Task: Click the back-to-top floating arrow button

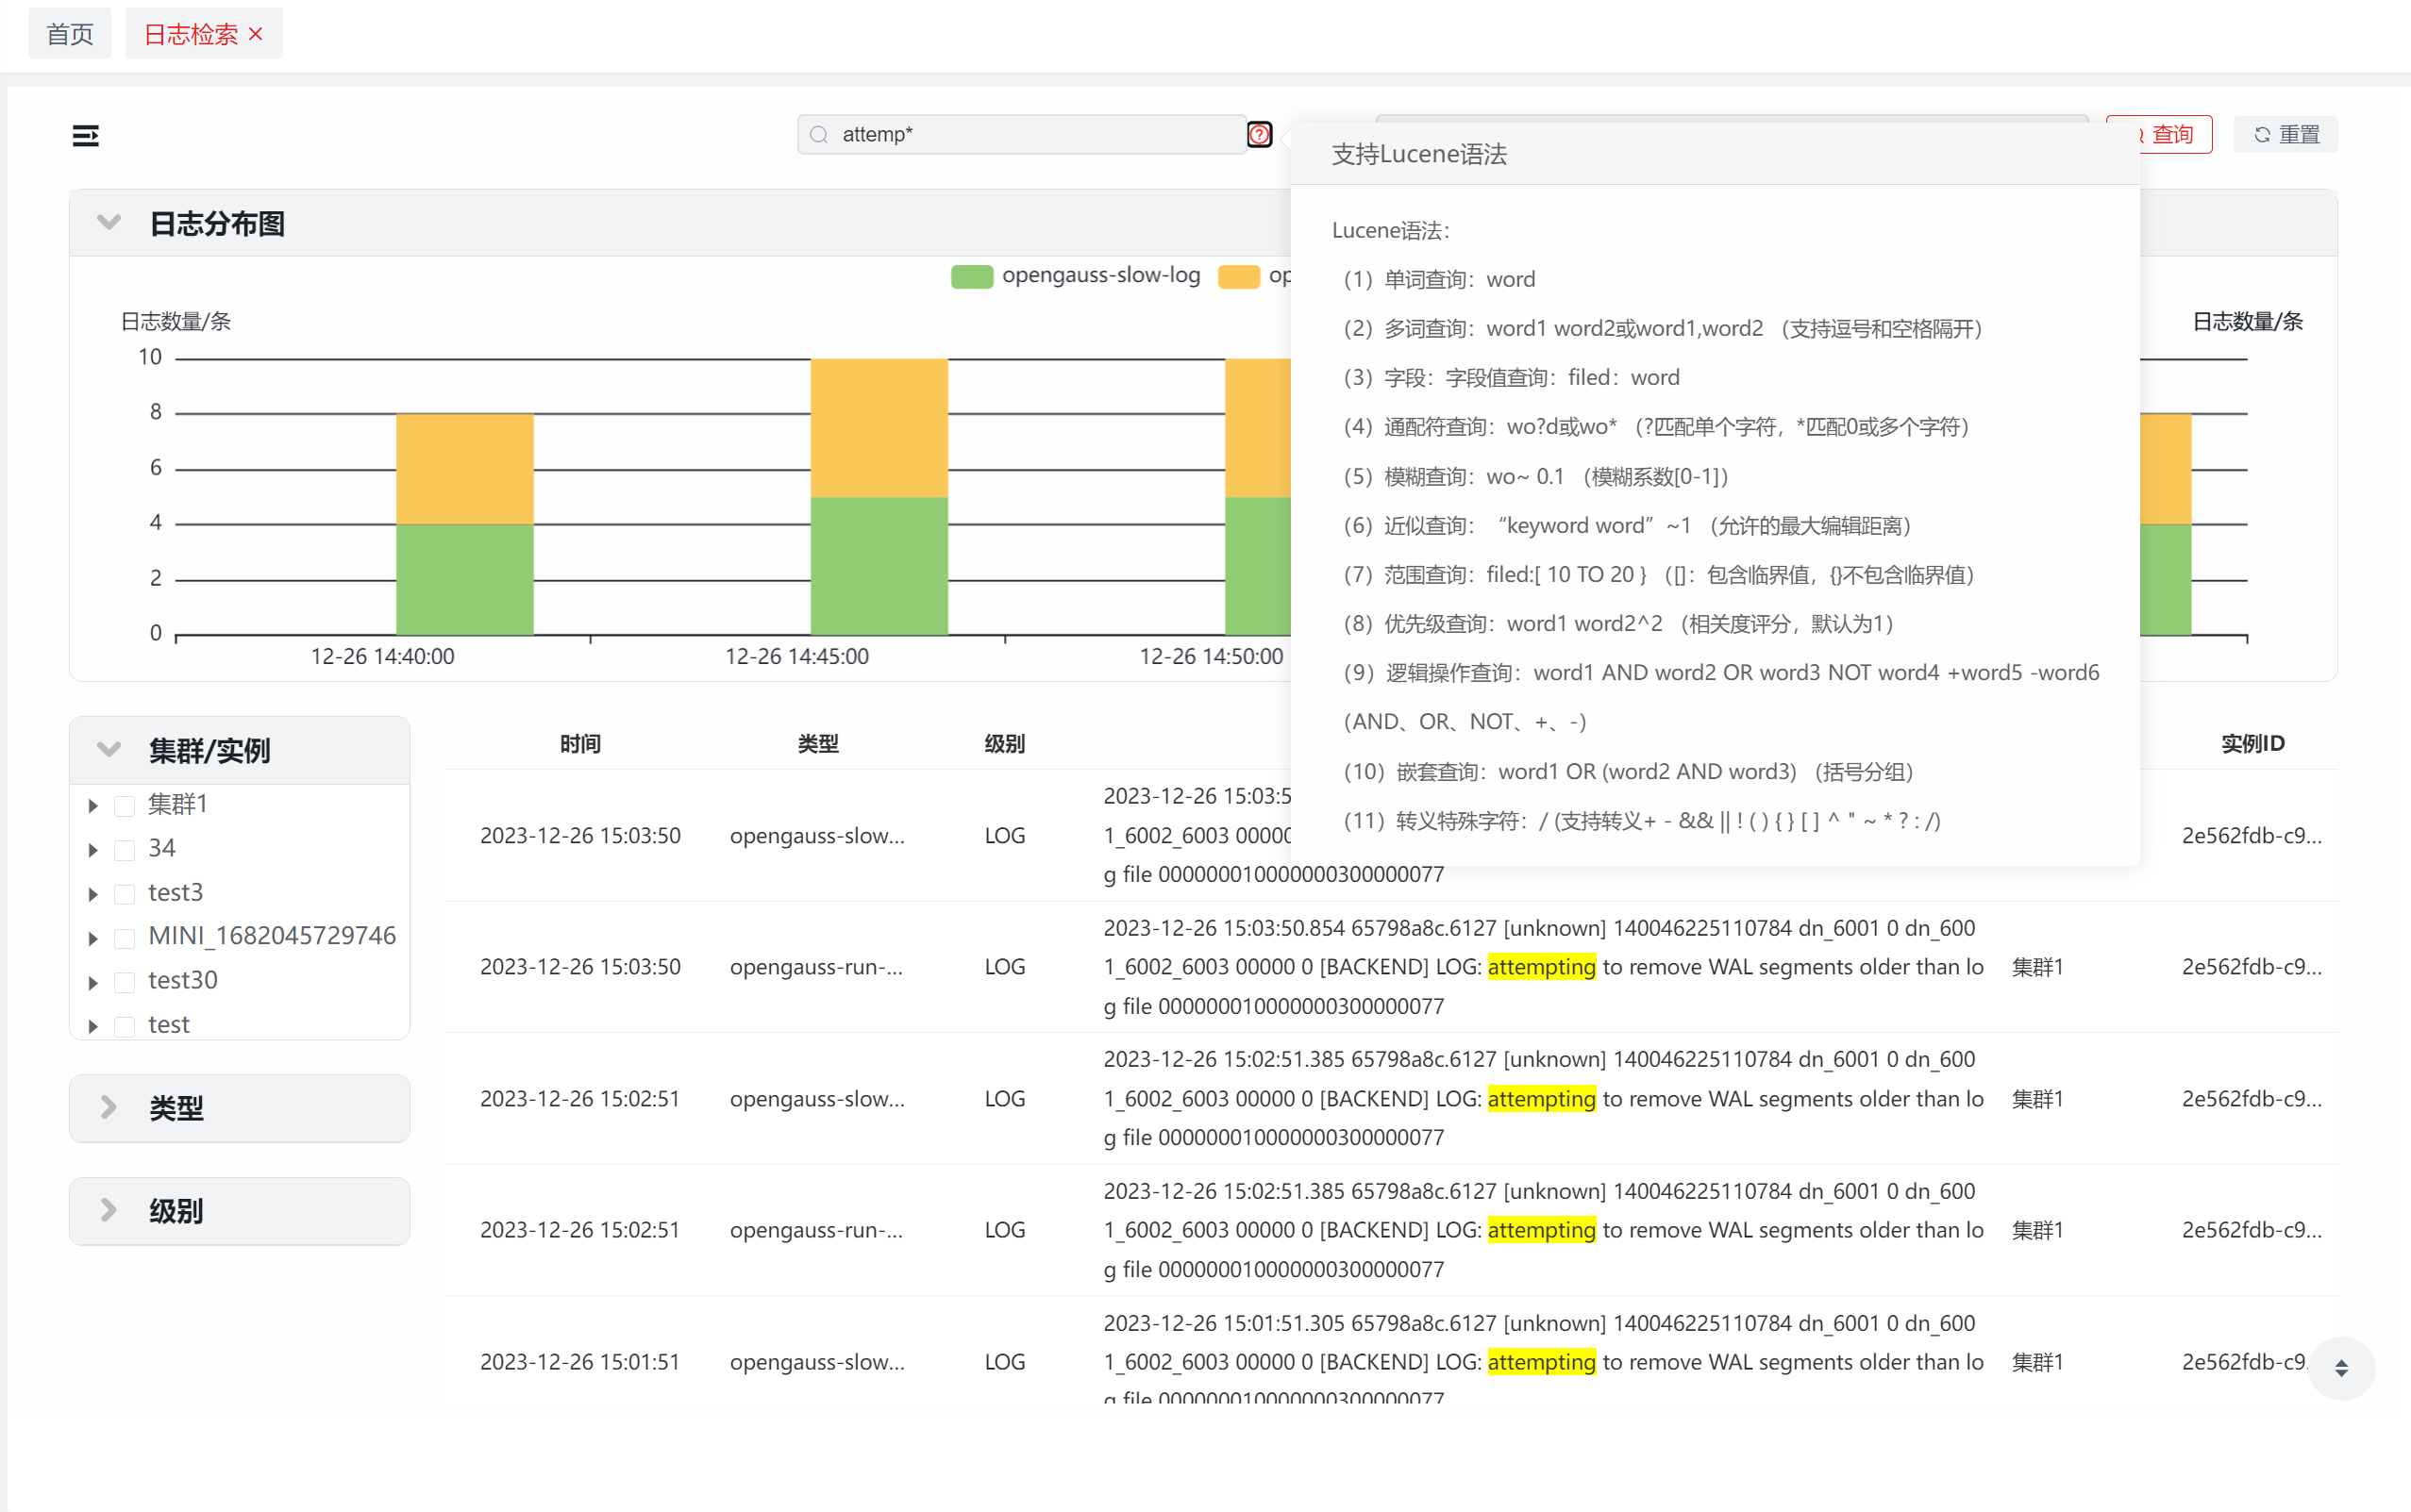Action: (2340, 1368)
